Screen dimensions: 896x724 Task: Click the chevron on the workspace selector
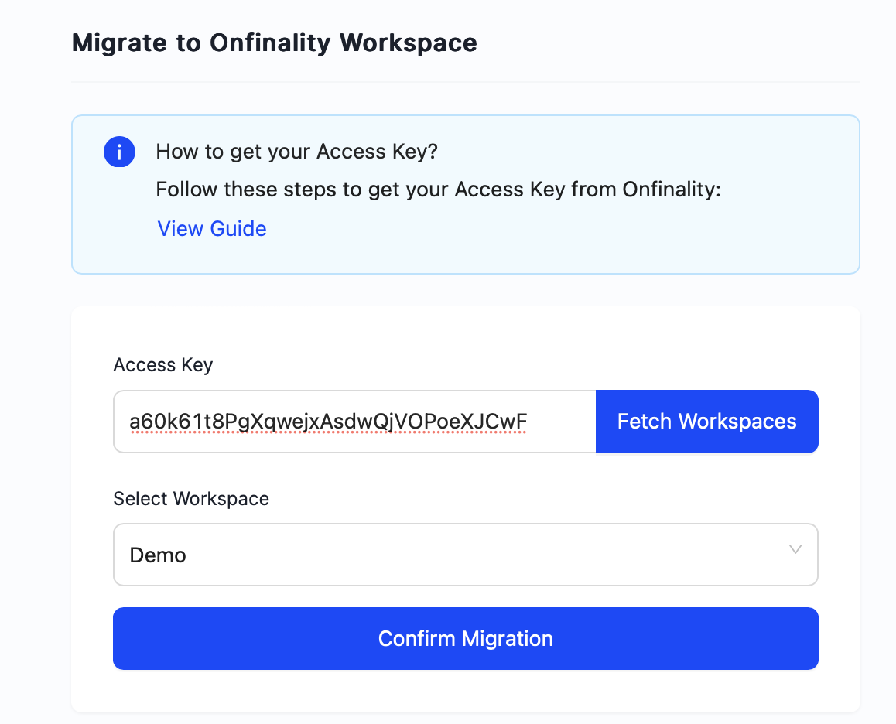click(794, 551)
